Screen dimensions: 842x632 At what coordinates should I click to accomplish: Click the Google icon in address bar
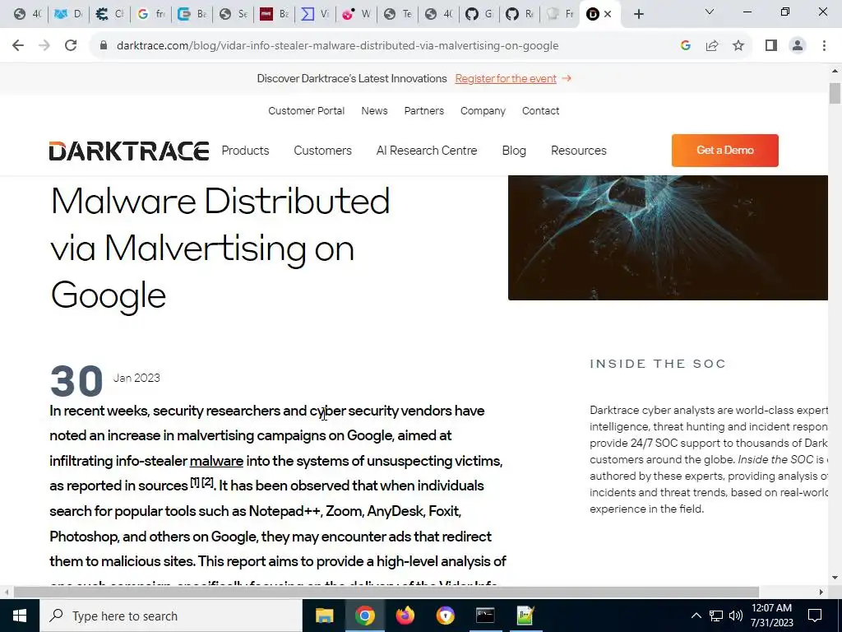click(685, 46)
